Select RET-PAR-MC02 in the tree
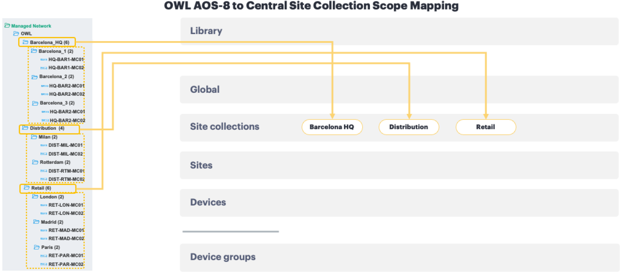 66,264
